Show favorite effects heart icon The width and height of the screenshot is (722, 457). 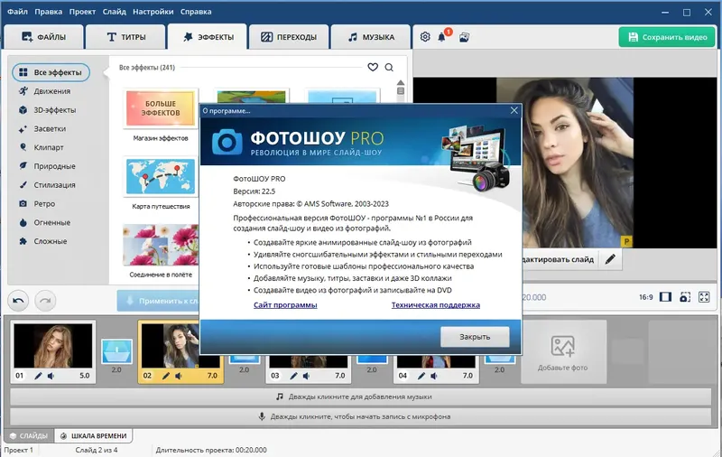[x=373, y=67]
